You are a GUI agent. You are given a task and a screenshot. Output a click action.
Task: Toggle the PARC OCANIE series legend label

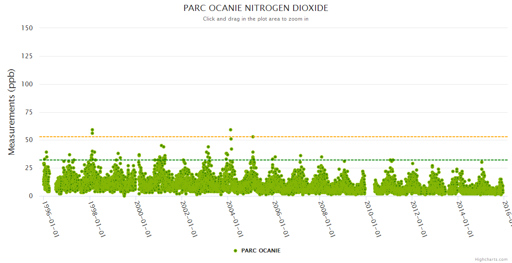261,251
